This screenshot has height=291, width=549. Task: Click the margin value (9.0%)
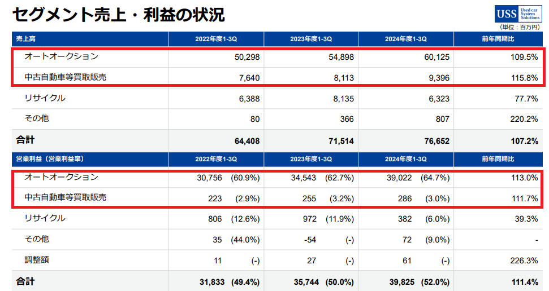pos(437,240)
